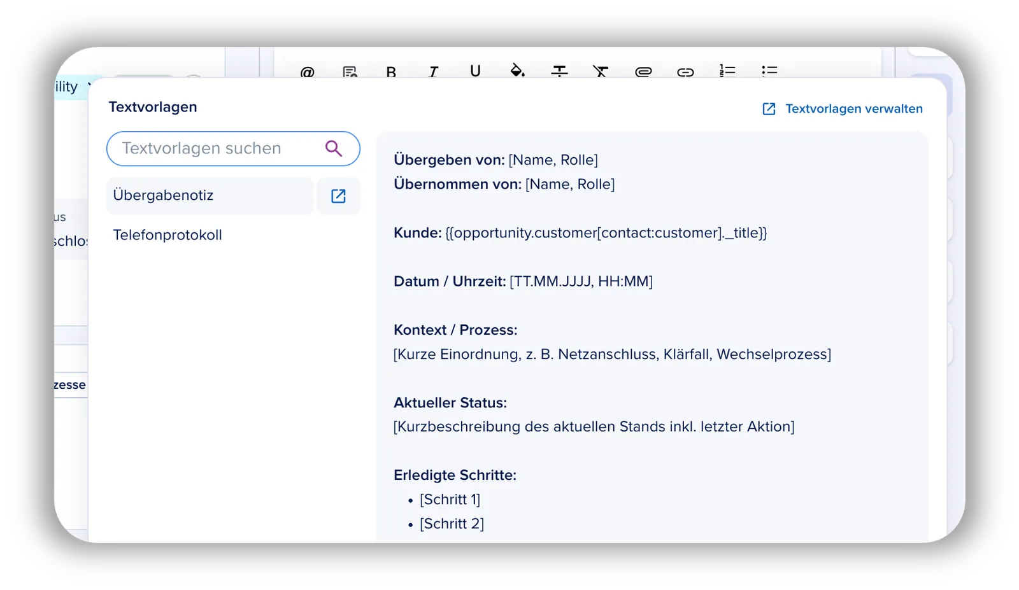The width and height of the screenshot is (1019, 590).
Task: Open the fill color bucket tool
Action: (518, 71)
